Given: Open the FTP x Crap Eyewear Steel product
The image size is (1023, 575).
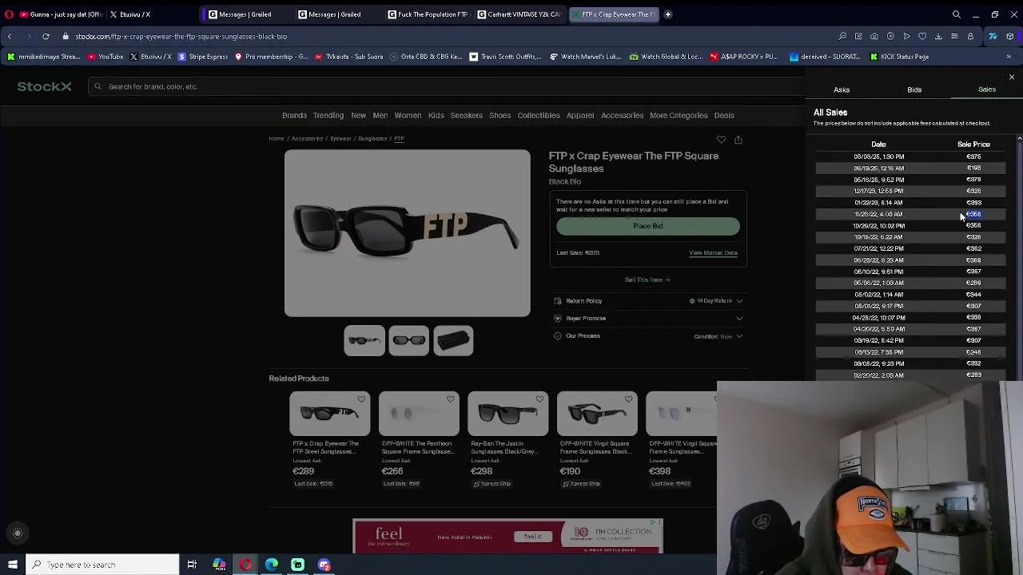Looking at the screenshot, I should [x=329, y=439].
